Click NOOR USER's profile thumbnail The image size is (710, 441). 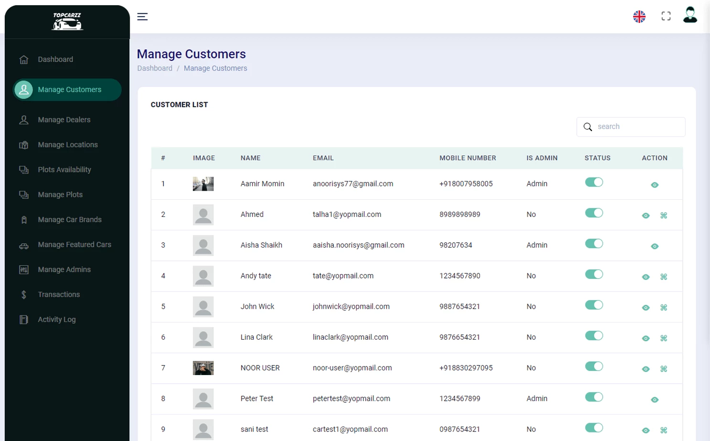[203, 368]
